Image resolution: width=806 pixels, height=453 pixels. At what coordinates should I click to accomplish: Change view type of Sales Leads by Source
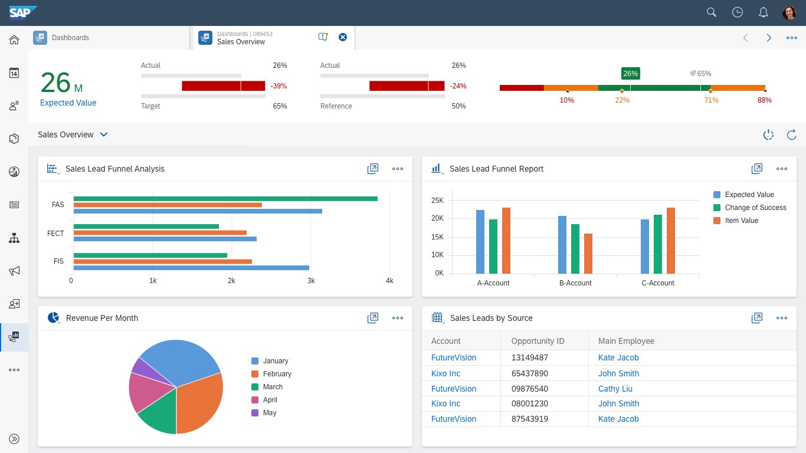click(437, 318)
